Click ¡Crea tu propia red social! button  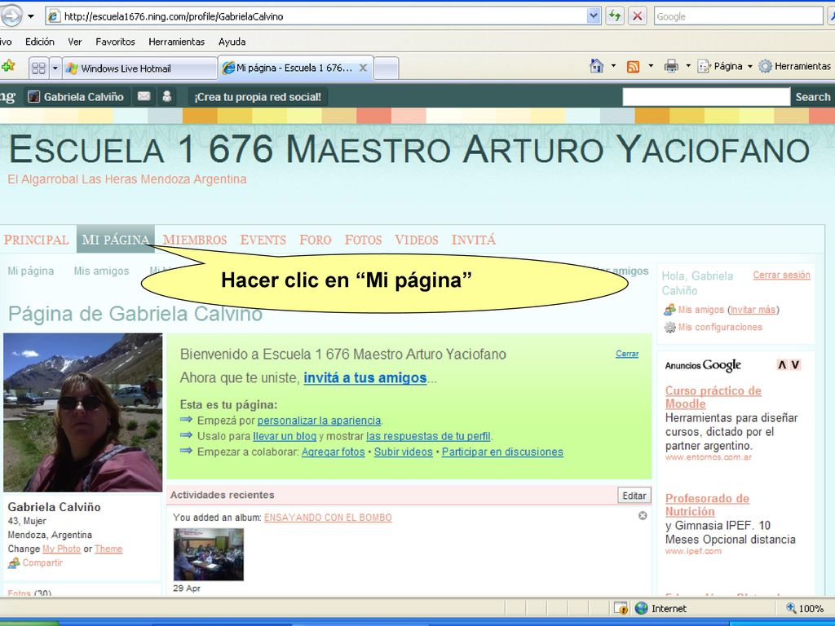(258, 97)
